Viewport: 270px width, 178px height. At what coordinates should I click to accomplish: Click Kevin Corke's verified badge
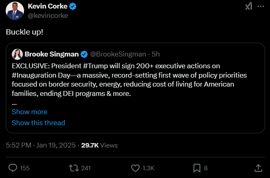pos(73,7)
